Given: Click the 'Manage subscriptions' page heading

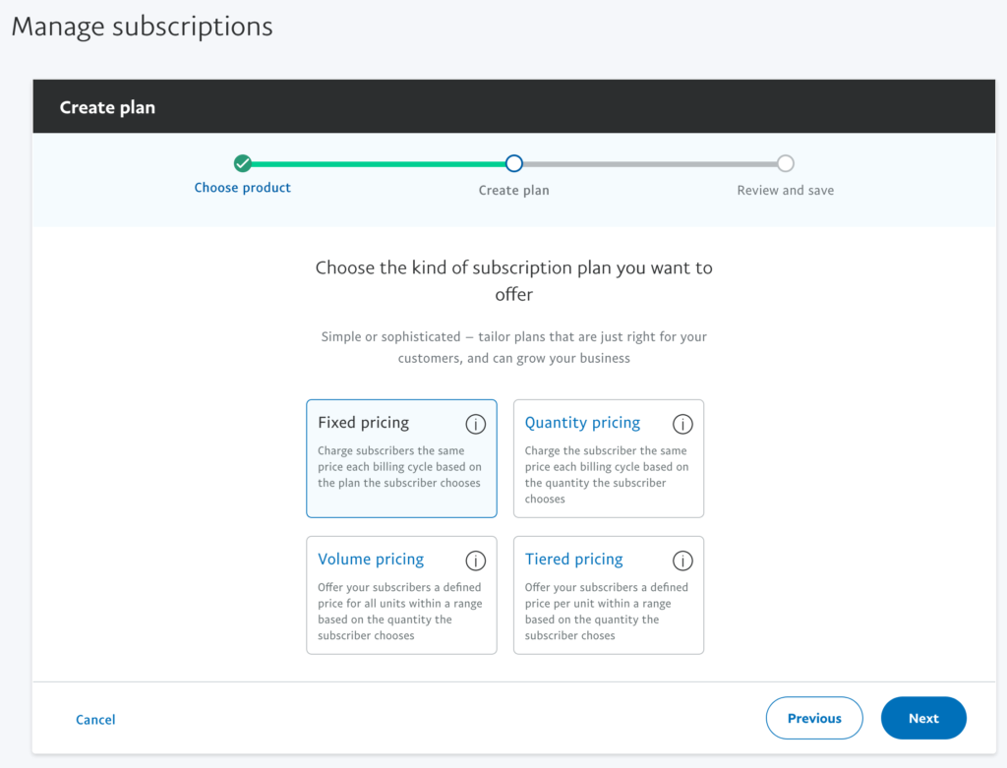Looking at the screenshot, I should [142, 27].
